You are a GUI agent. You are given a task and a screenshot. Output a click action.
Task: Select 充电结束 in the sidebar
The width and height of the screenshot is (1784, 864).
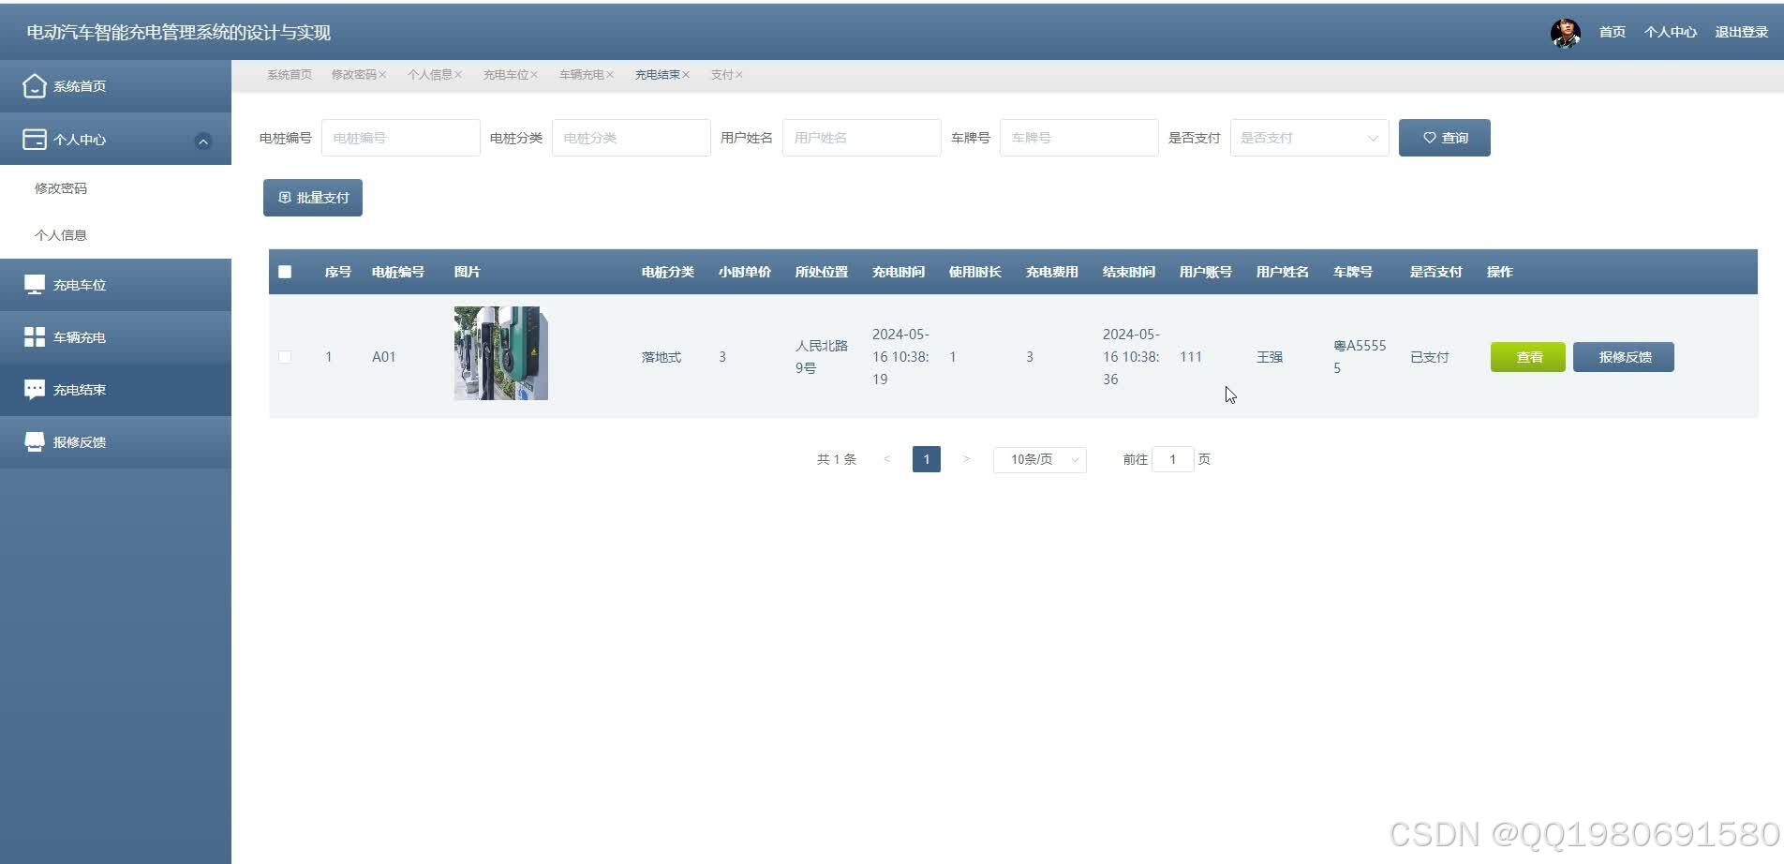click(x=115, y=390)
